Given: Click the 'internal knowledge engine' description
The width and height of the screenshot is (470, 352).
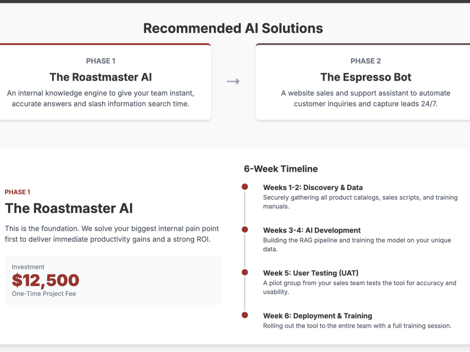Looking at the screenshot, I should coord(101,99).
